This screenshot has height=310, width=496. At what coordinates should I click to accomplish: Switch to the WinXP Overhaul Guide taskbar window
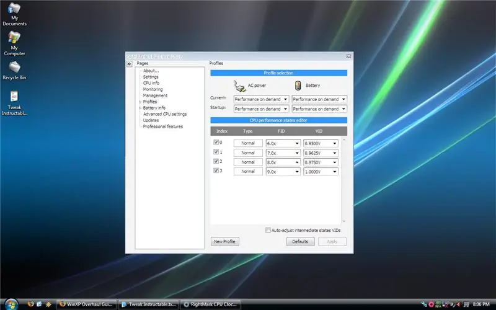point(86,304)
